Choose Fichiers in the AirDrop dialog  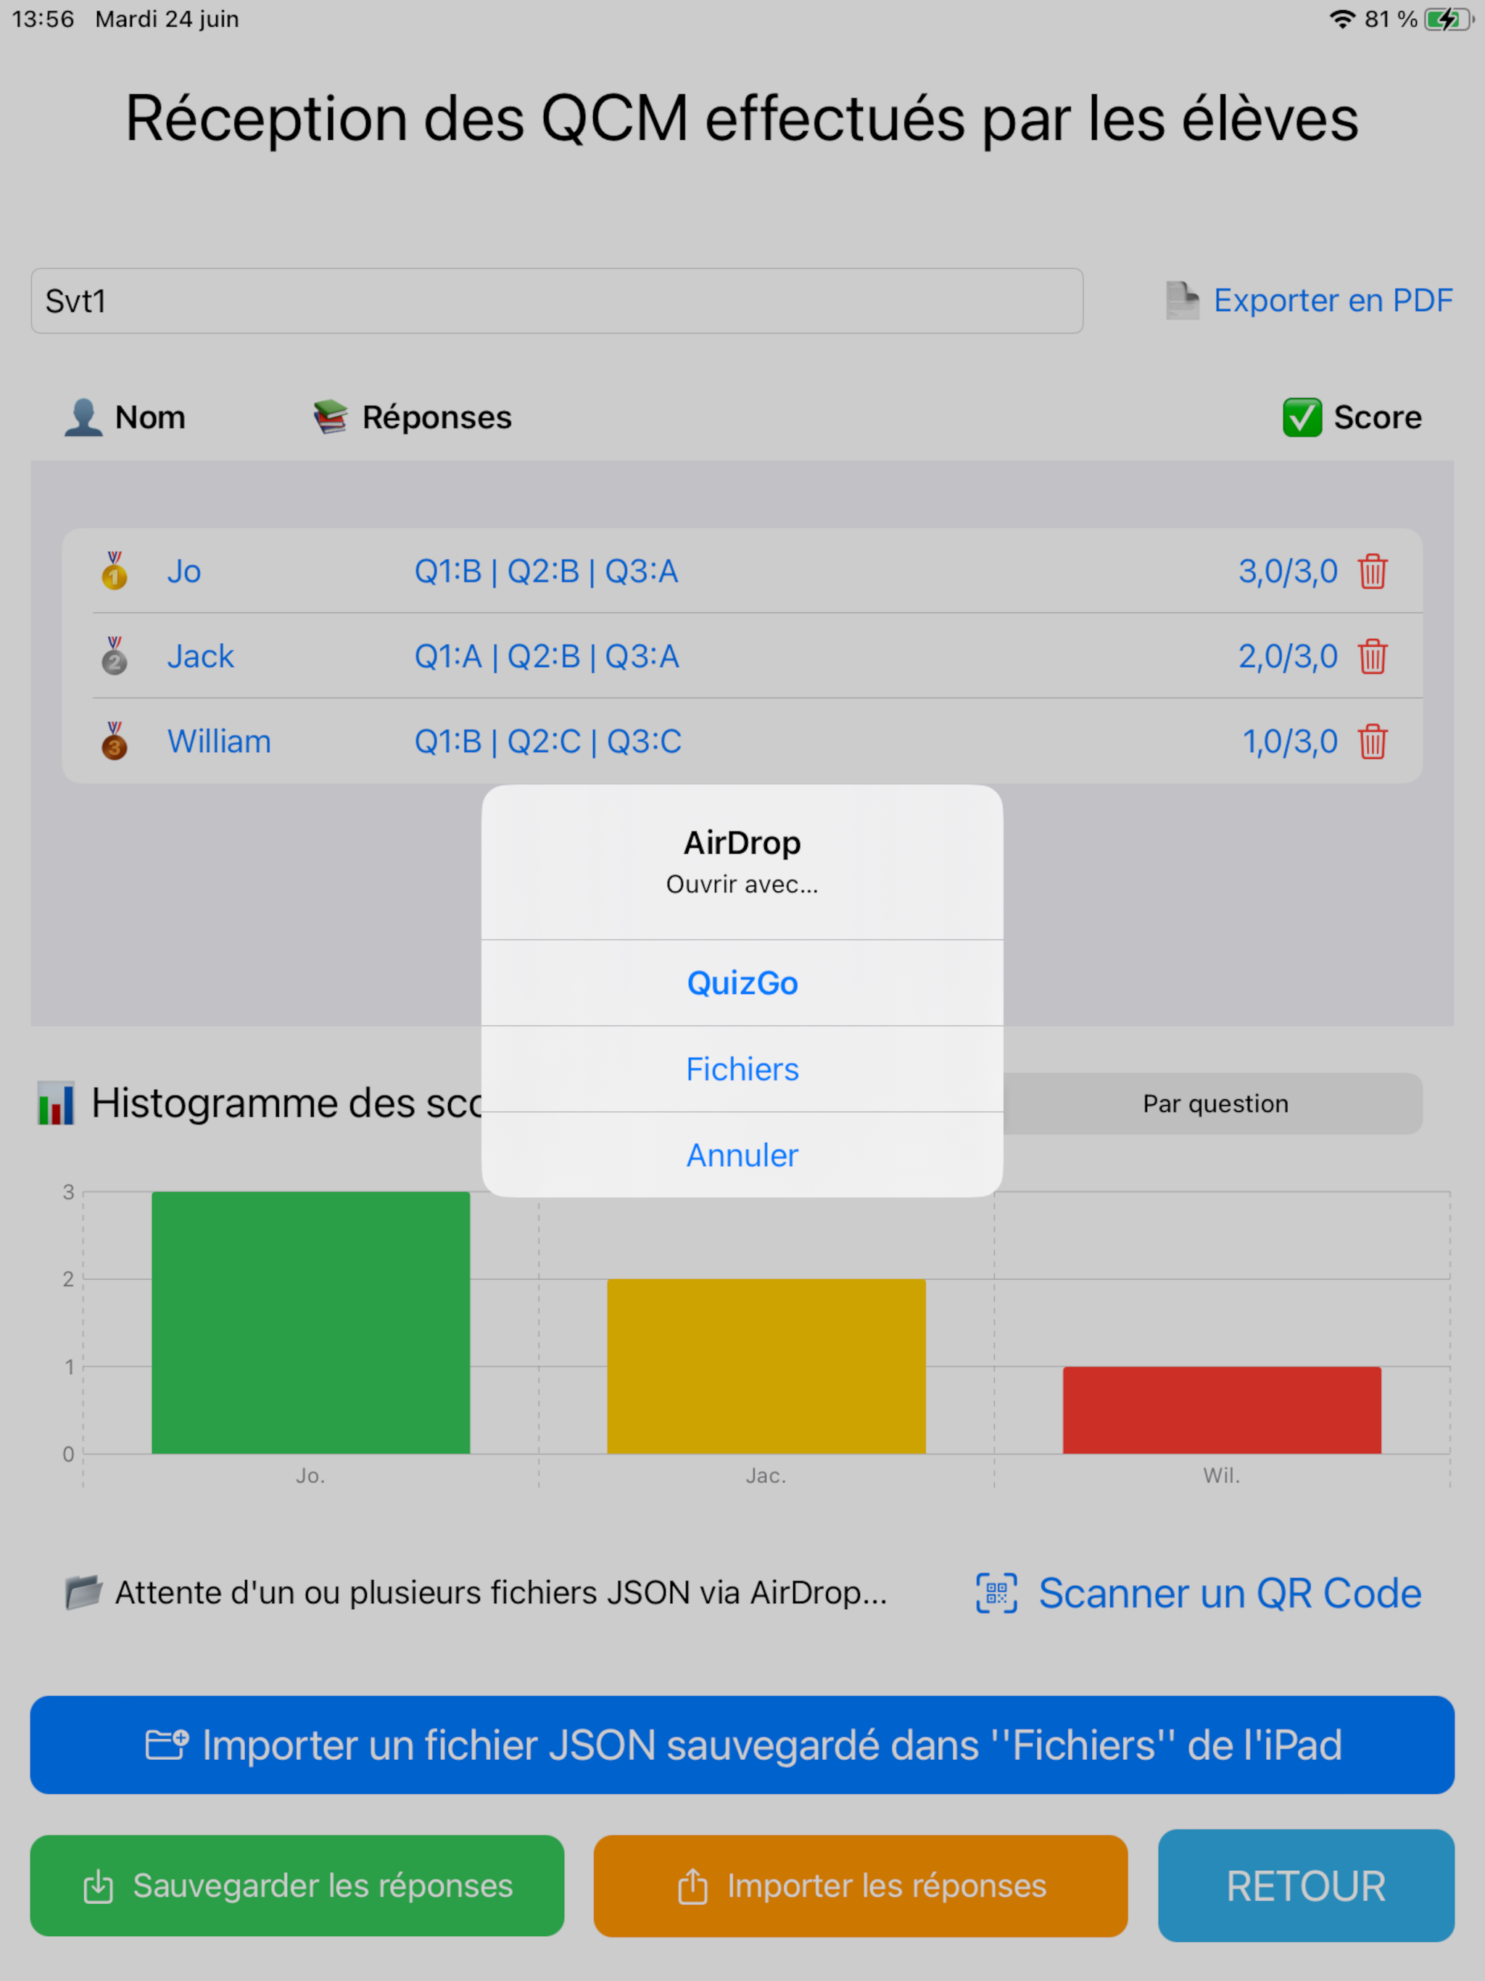click(742, 1070)
